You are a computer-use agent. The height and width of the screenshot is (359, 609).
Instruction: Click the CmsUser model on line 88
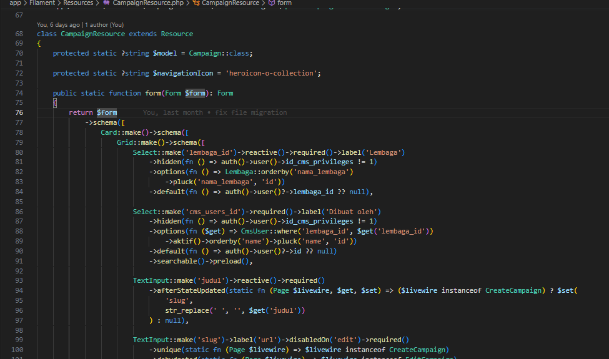pos(255,231)
